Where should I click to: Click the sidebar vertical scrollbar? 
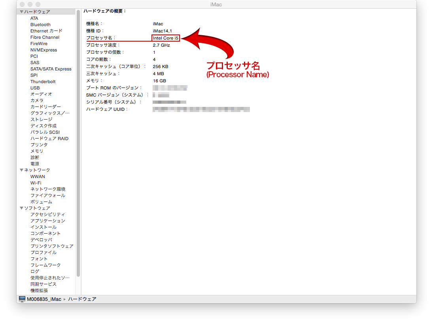pos(78,143)
